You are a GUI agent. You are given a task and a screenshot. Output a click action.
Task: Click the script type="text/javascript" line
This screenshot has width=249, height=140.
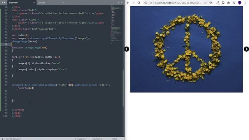click(x=34, y=29)
